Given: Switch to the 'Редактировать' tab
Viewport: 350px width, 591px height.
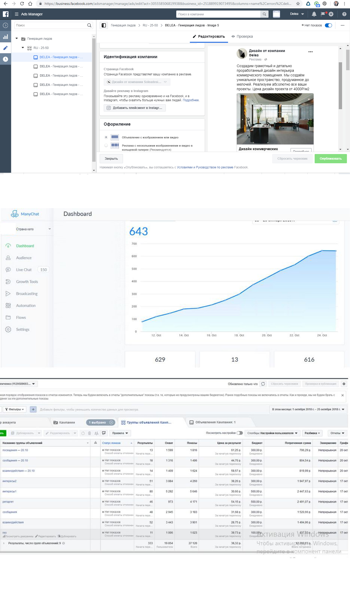Looking at the screenshot, I should tap(209, 36).
